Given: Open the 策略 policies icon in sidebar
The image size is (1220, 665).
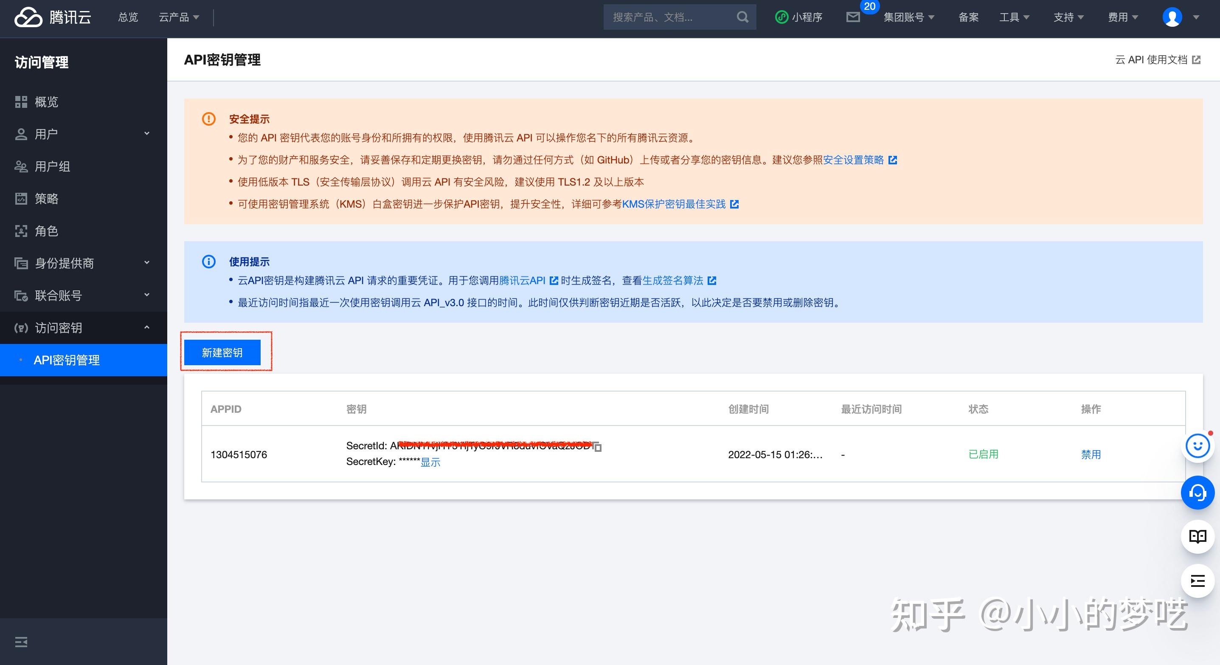Looking at the screenshot, I should tap(22, 199).
